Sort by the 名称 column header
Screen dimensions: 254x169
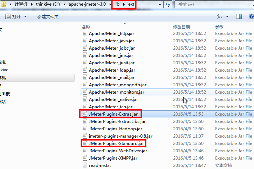pyautogui.click(x=86, y=27)
